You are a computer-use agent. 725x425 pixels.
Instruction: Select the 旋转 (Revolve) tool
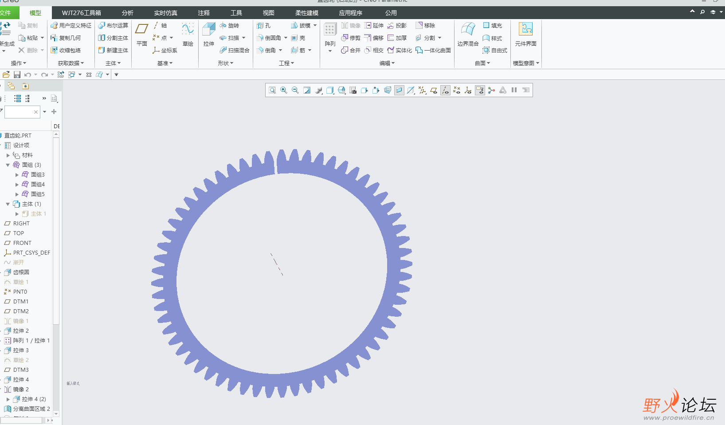click(x=229, y=26)
